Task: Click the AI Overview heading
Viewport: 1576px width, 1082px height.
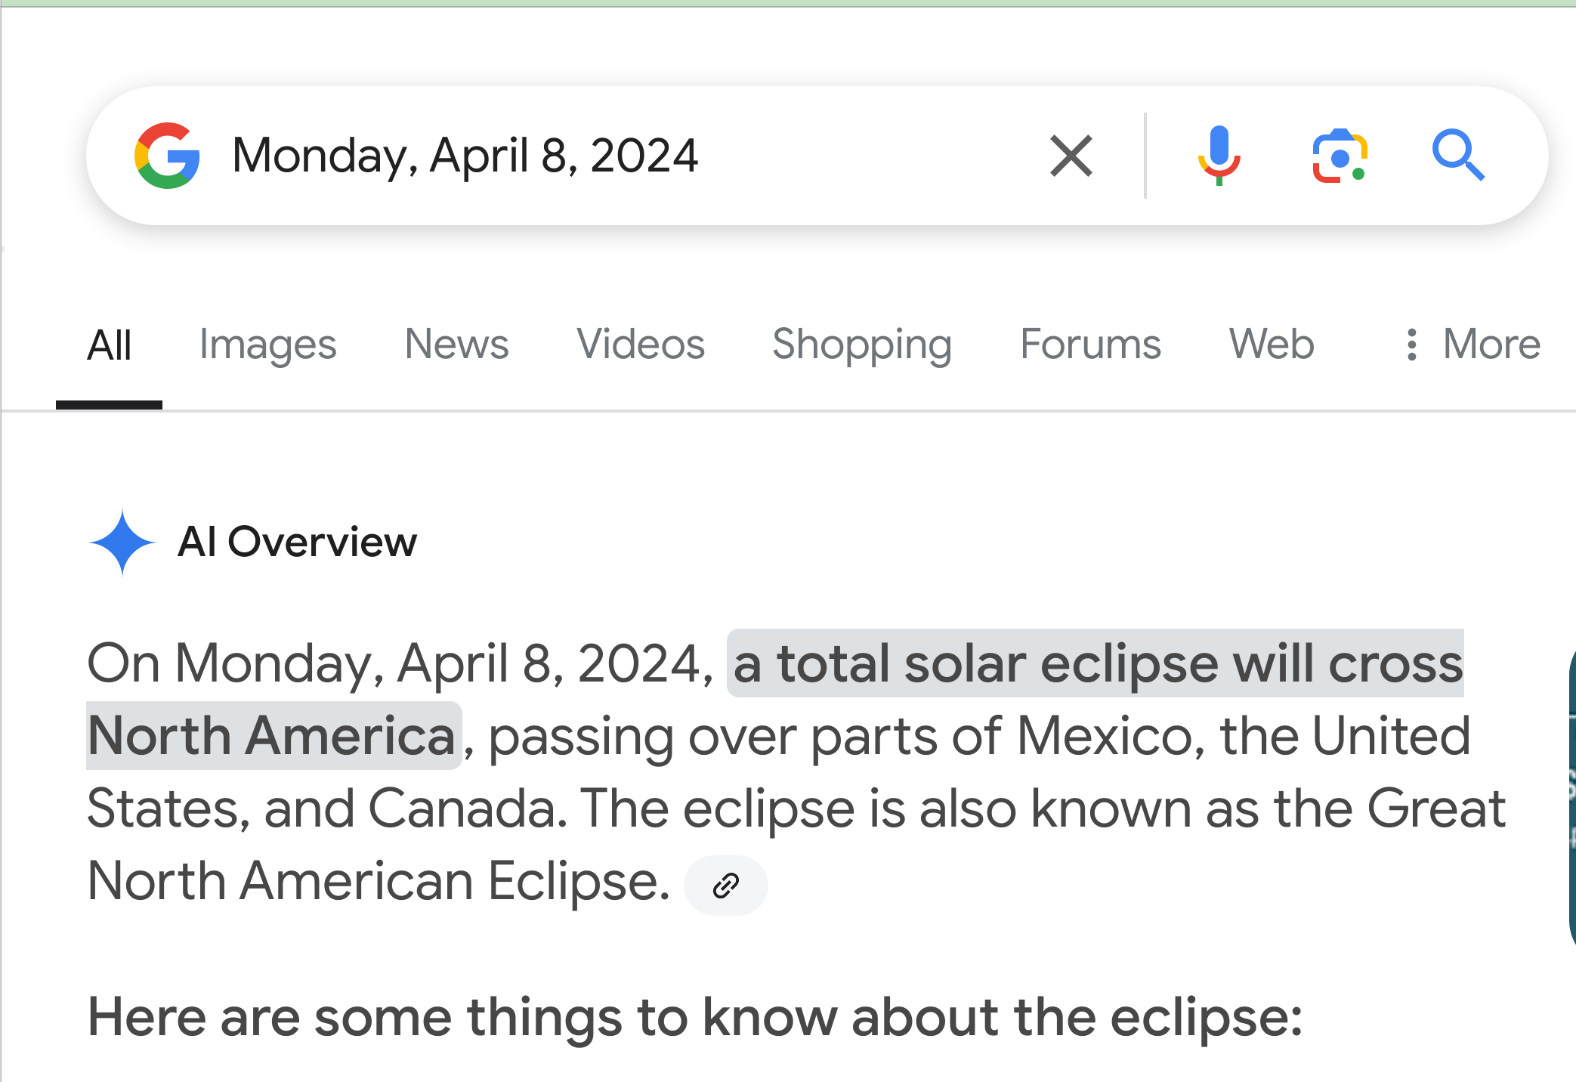Action: point(297,543)
